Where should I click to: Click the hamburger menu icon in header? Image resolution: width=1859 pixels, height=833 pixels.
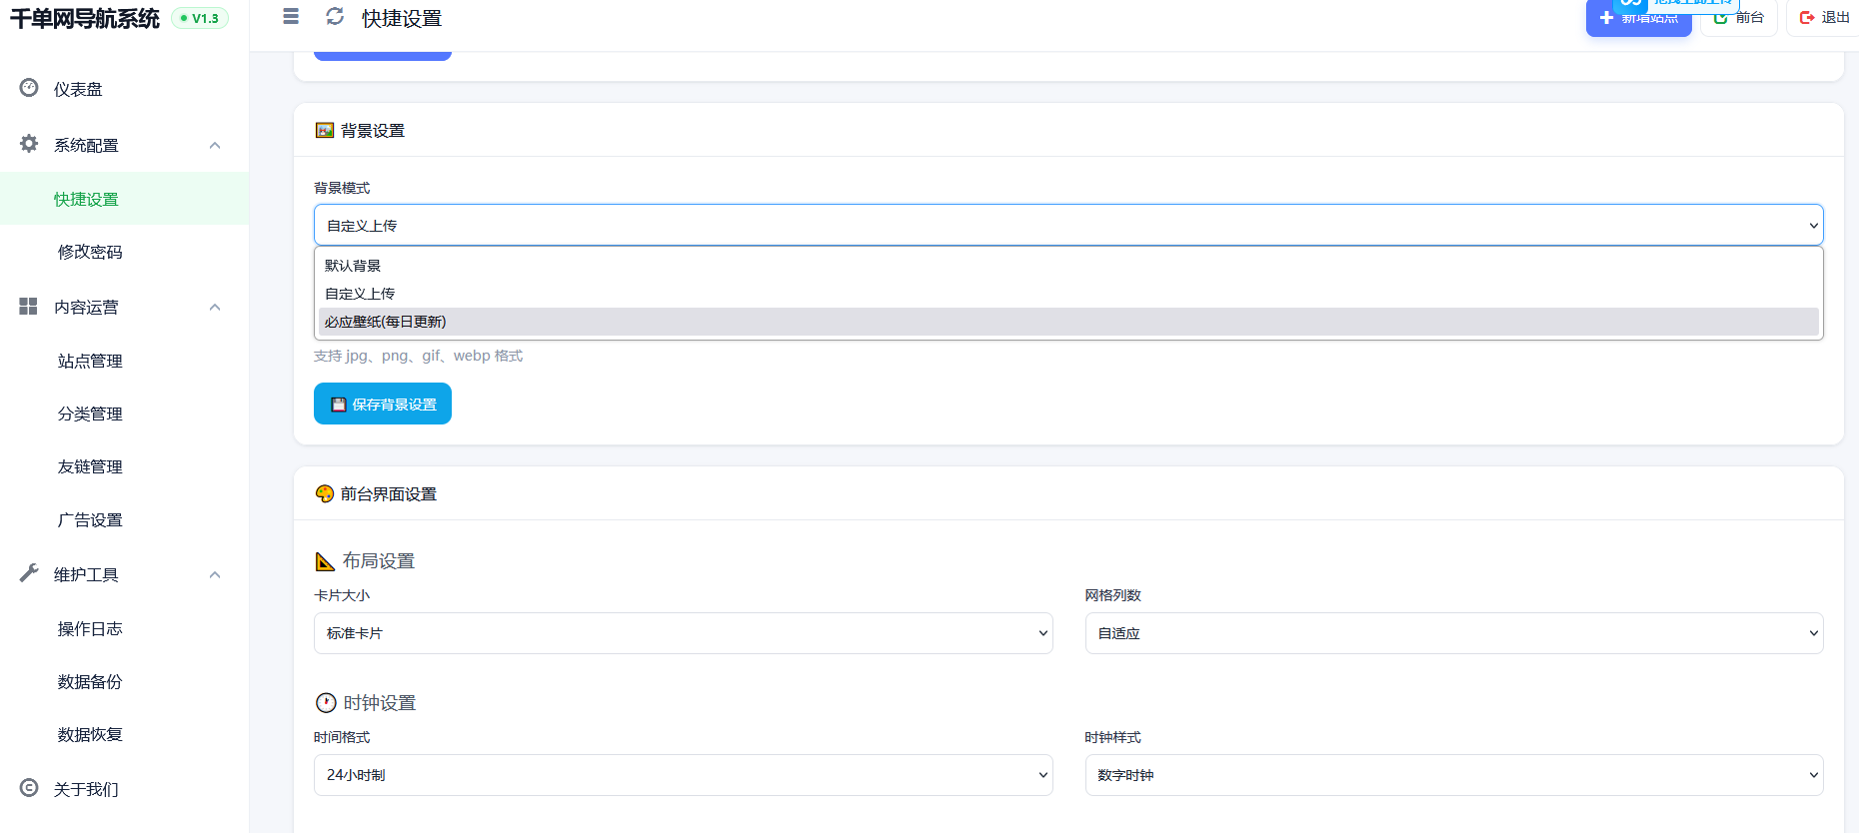pyautogui.click(x=291, y=16)
